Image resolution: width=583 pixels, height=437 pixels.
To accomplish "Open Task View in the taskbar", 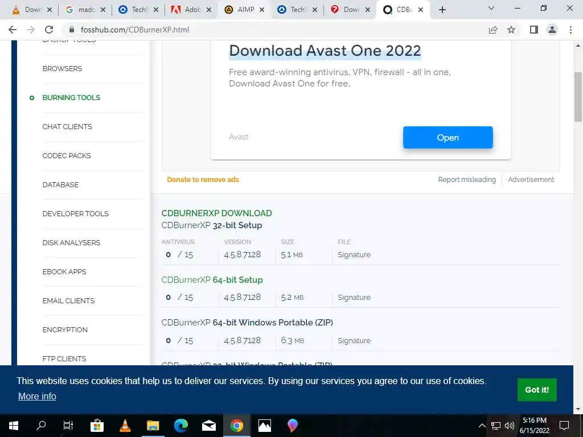I will [68, 426].
